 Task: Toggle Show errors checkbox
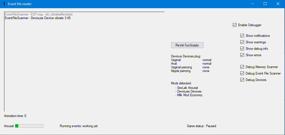coord(242,55)
